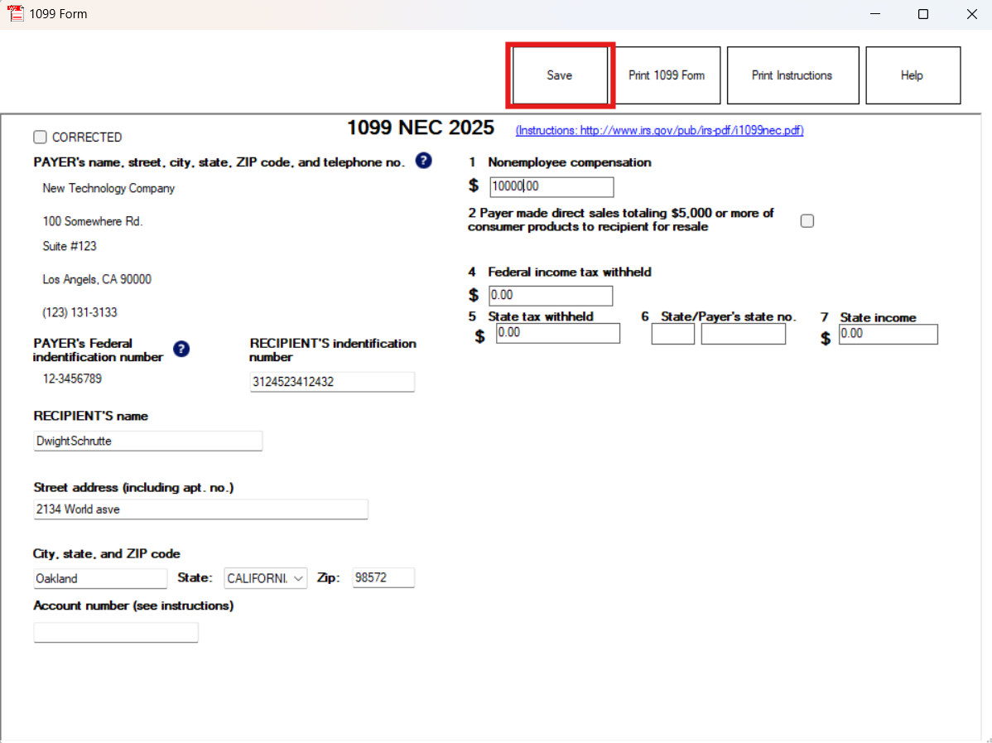The height and width of the screenshot is (743, 992).
Task: Click the State tax withheld field
Action: 557,332
